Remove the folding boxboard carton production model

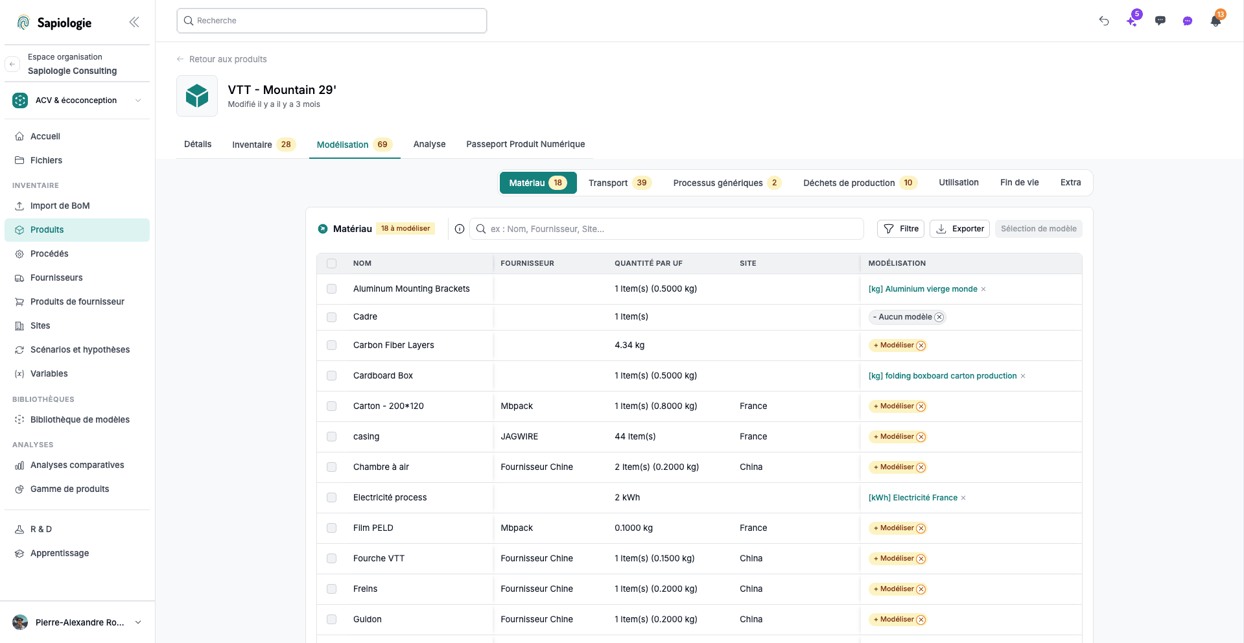point(1023,376)
